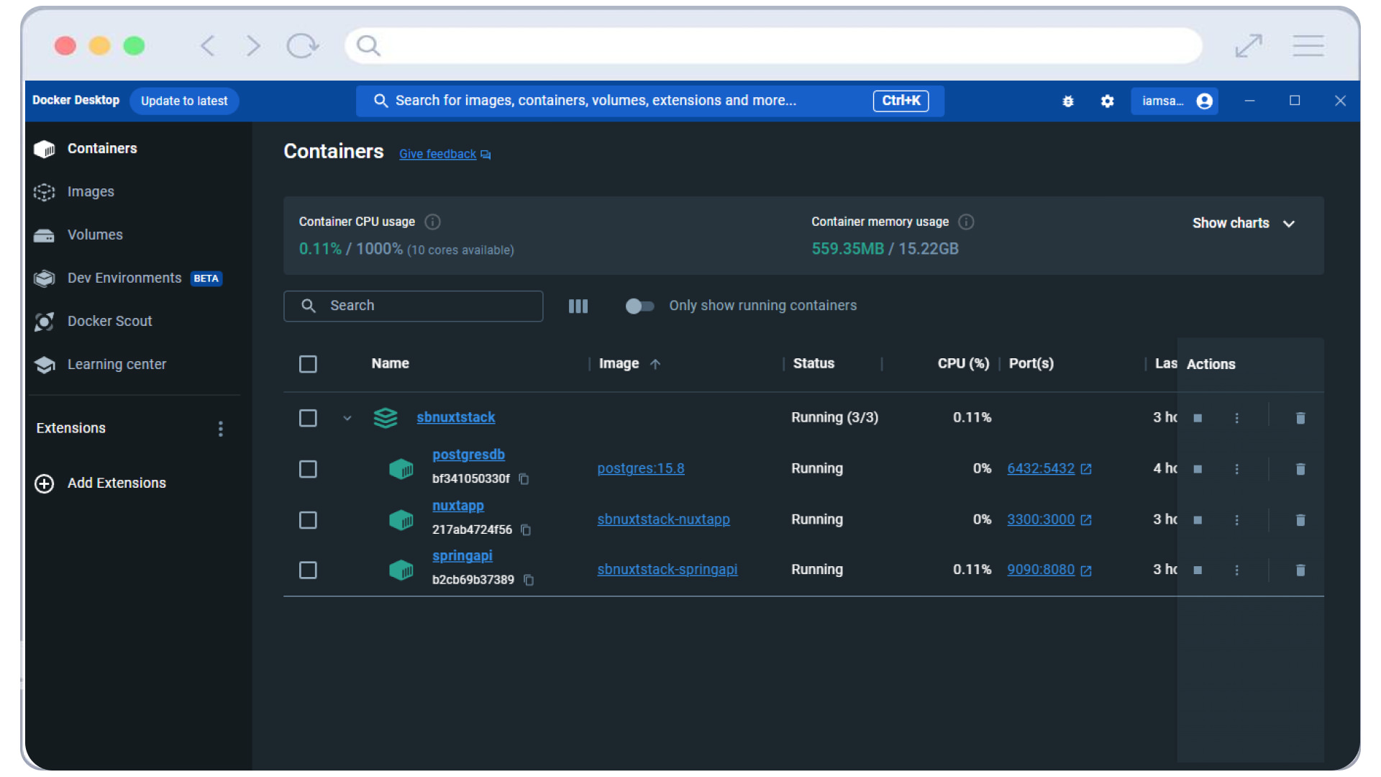This screenshot has width=1381, height=777.
Task: Open the sbnuxtstack-springapi image link
Action: tap(667, 570)
